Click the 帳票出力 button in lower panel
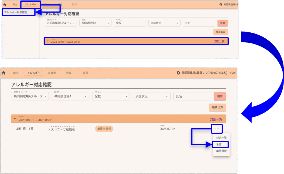 pos(217,107)
